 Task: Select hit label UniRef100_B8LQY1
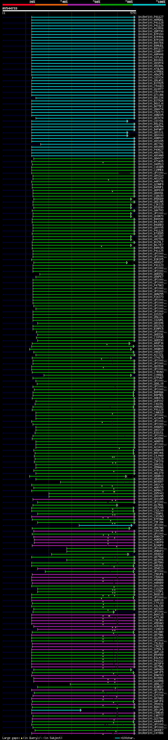coord(151,124)
